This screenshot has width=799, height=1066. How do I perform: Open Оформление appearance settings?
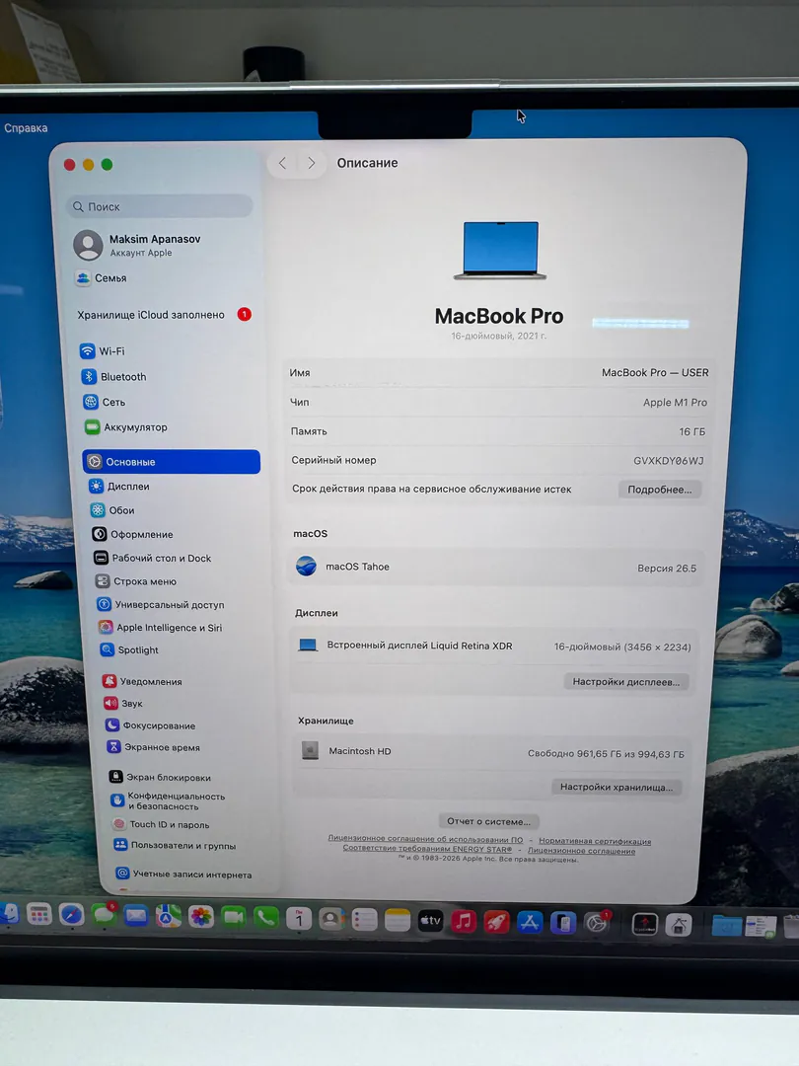pyautogui.click(x=133, y=534)
